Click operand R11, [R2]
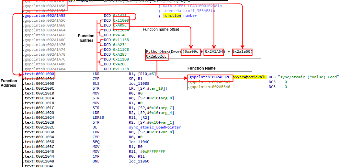This screenshot has width=353, height=167. tap(139, 117)
